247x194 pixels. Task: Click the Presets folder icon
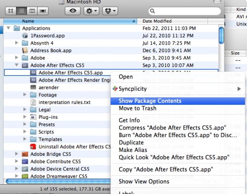point(33,124)
